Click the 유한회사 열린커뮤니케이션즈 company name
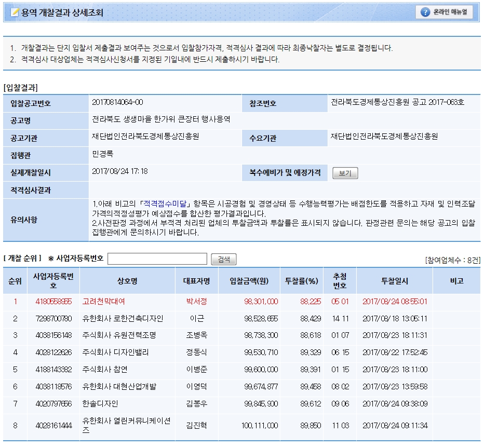484x448 pixels. pos(126,425)
